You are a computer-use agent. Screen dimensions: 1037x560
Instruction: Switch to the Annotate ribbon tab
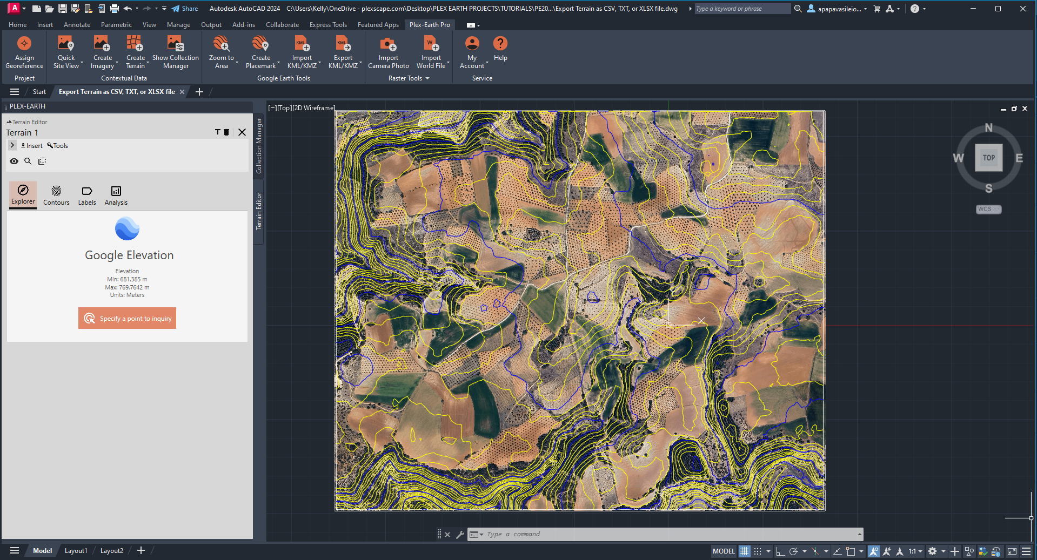pos(77,25)
